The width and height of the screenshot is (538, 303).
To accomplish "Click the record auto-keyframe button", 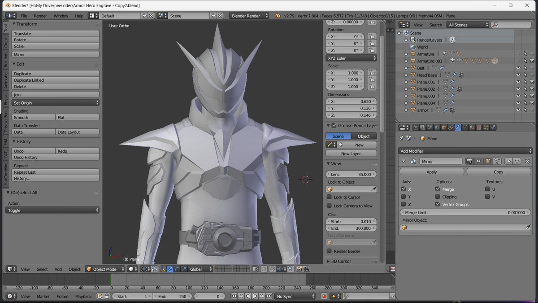I will click(x=324, y=296).
